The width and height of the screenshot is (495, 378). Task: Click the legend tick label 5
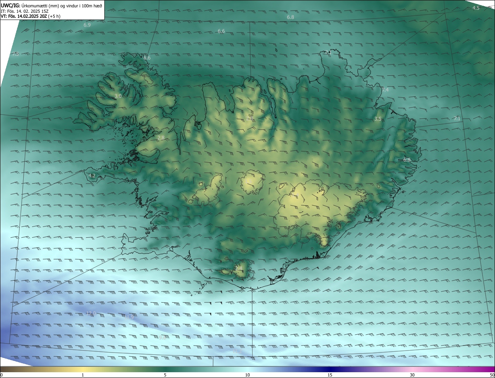(165, 375)
